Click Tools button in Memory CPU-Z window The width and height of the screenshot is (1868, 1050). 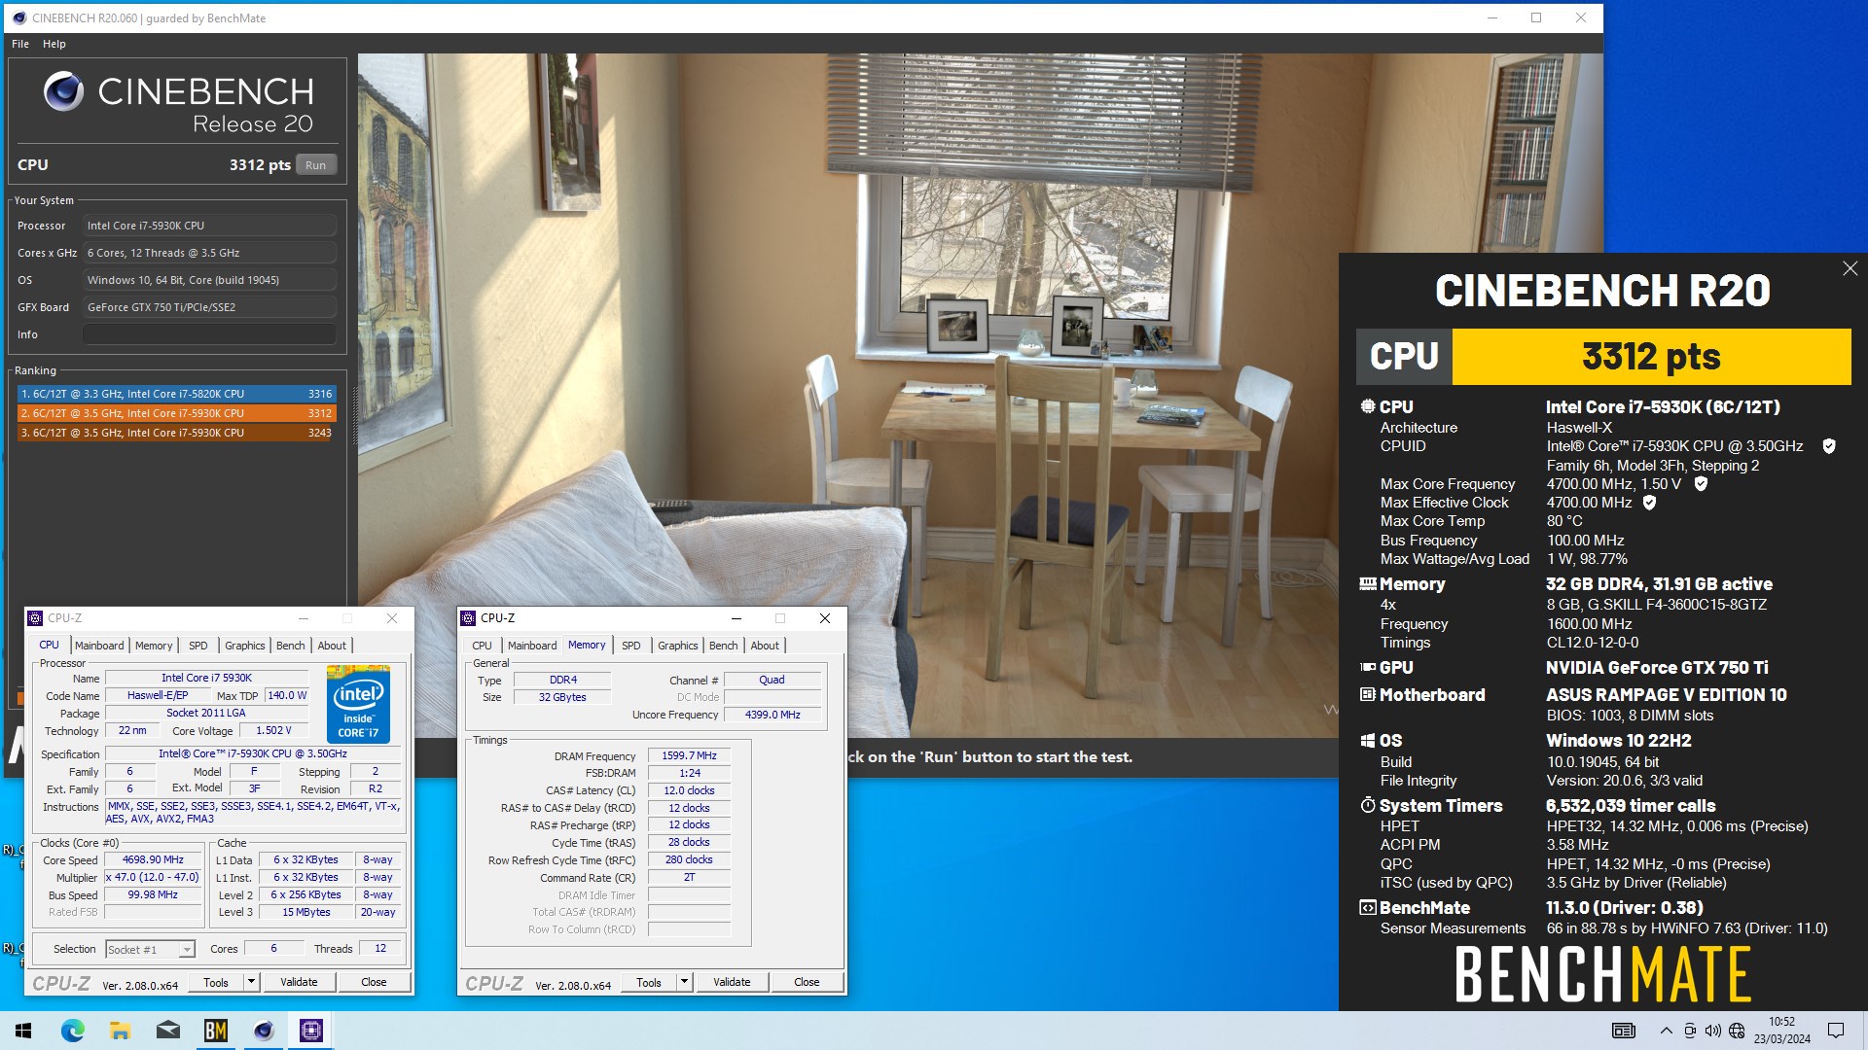[649, 982]
